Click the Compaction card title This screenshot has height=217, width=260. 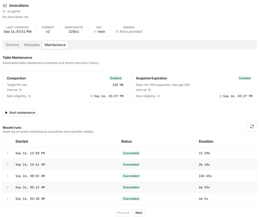[x=16, y=78]
